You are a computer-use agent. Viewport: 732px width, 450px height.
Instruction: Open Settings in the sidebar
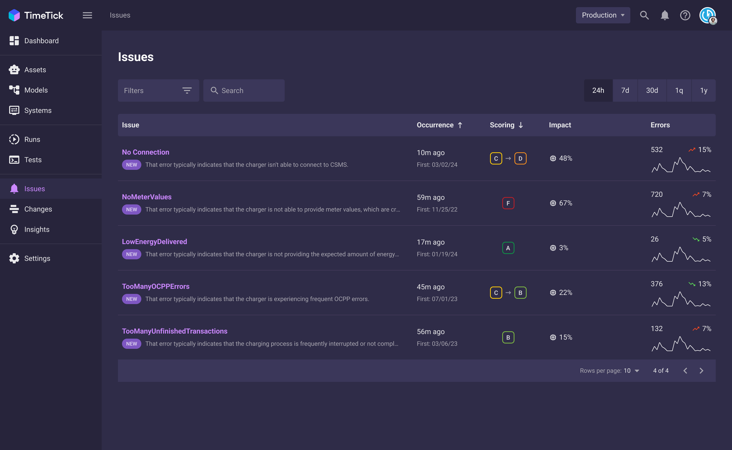[x=37, y=258]
